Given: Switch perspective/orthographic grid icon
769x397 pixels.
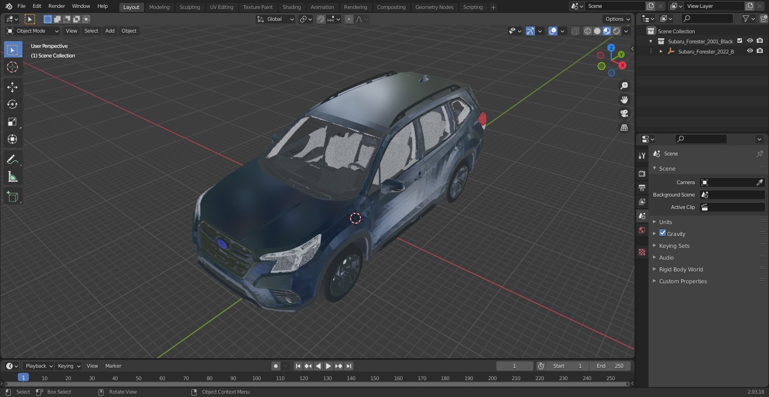Looking at the screenshot, I should 624,127.
